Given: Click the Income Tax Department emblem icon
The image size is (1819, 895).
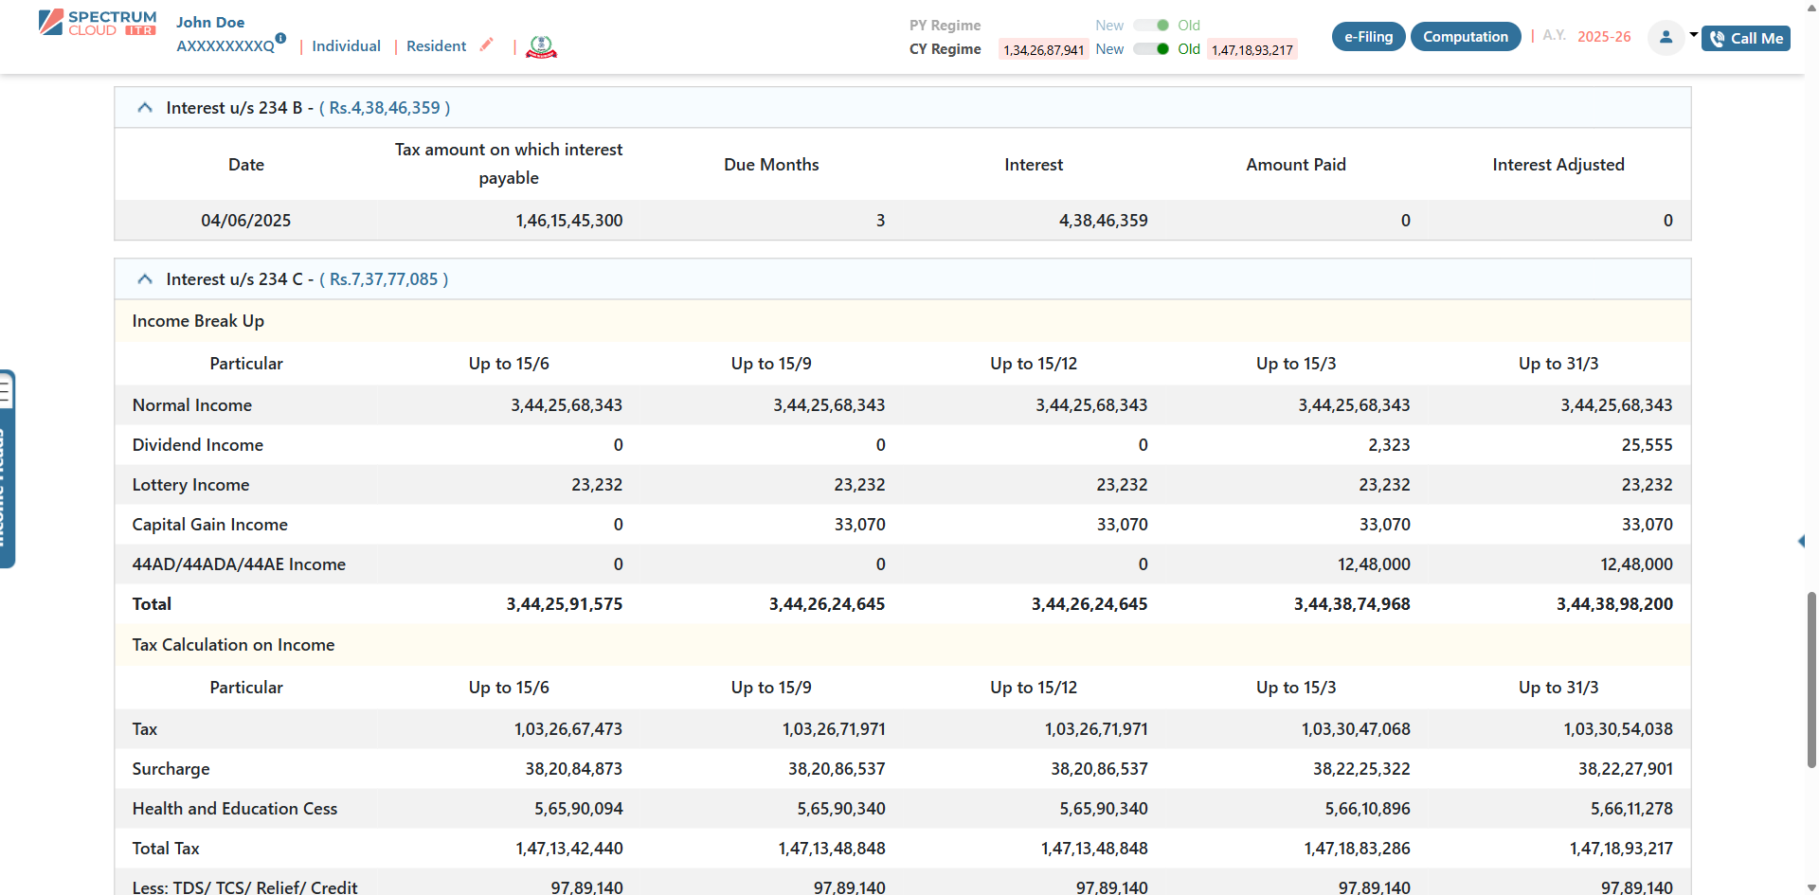Looking at the screenshot, I should pos(541,46).
